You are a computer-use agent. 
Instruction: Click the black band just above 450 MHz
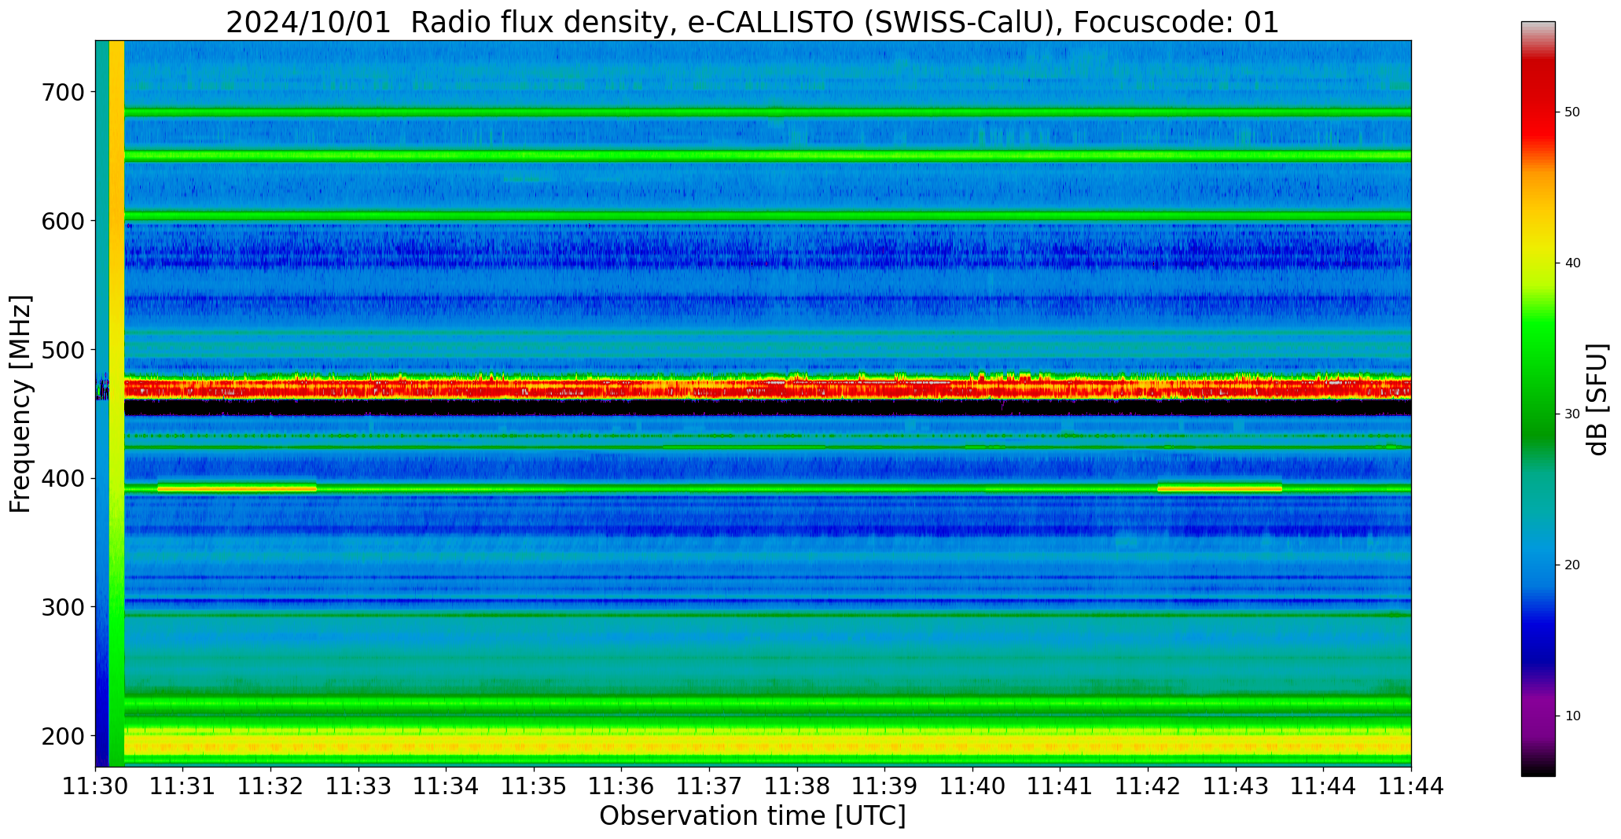[767, 407]
